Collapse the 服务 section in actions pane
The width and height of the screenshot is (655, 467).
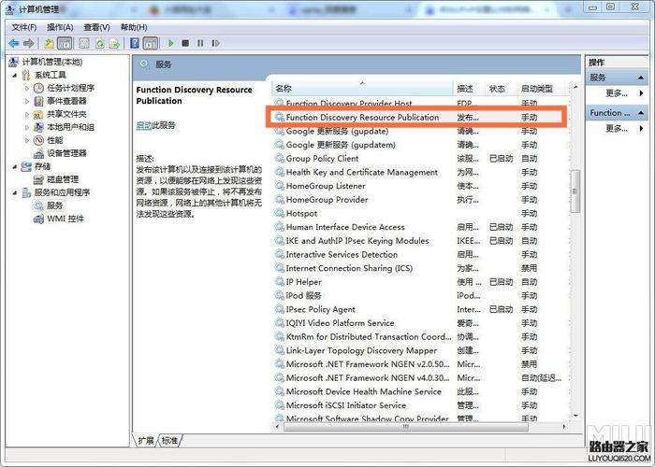pyautogui.click(x=640, y=78)
